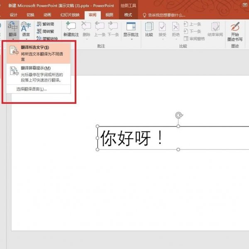Choose 选择翻译语言 menu entry
Screen dimensions: 249x249
(31, 89)
